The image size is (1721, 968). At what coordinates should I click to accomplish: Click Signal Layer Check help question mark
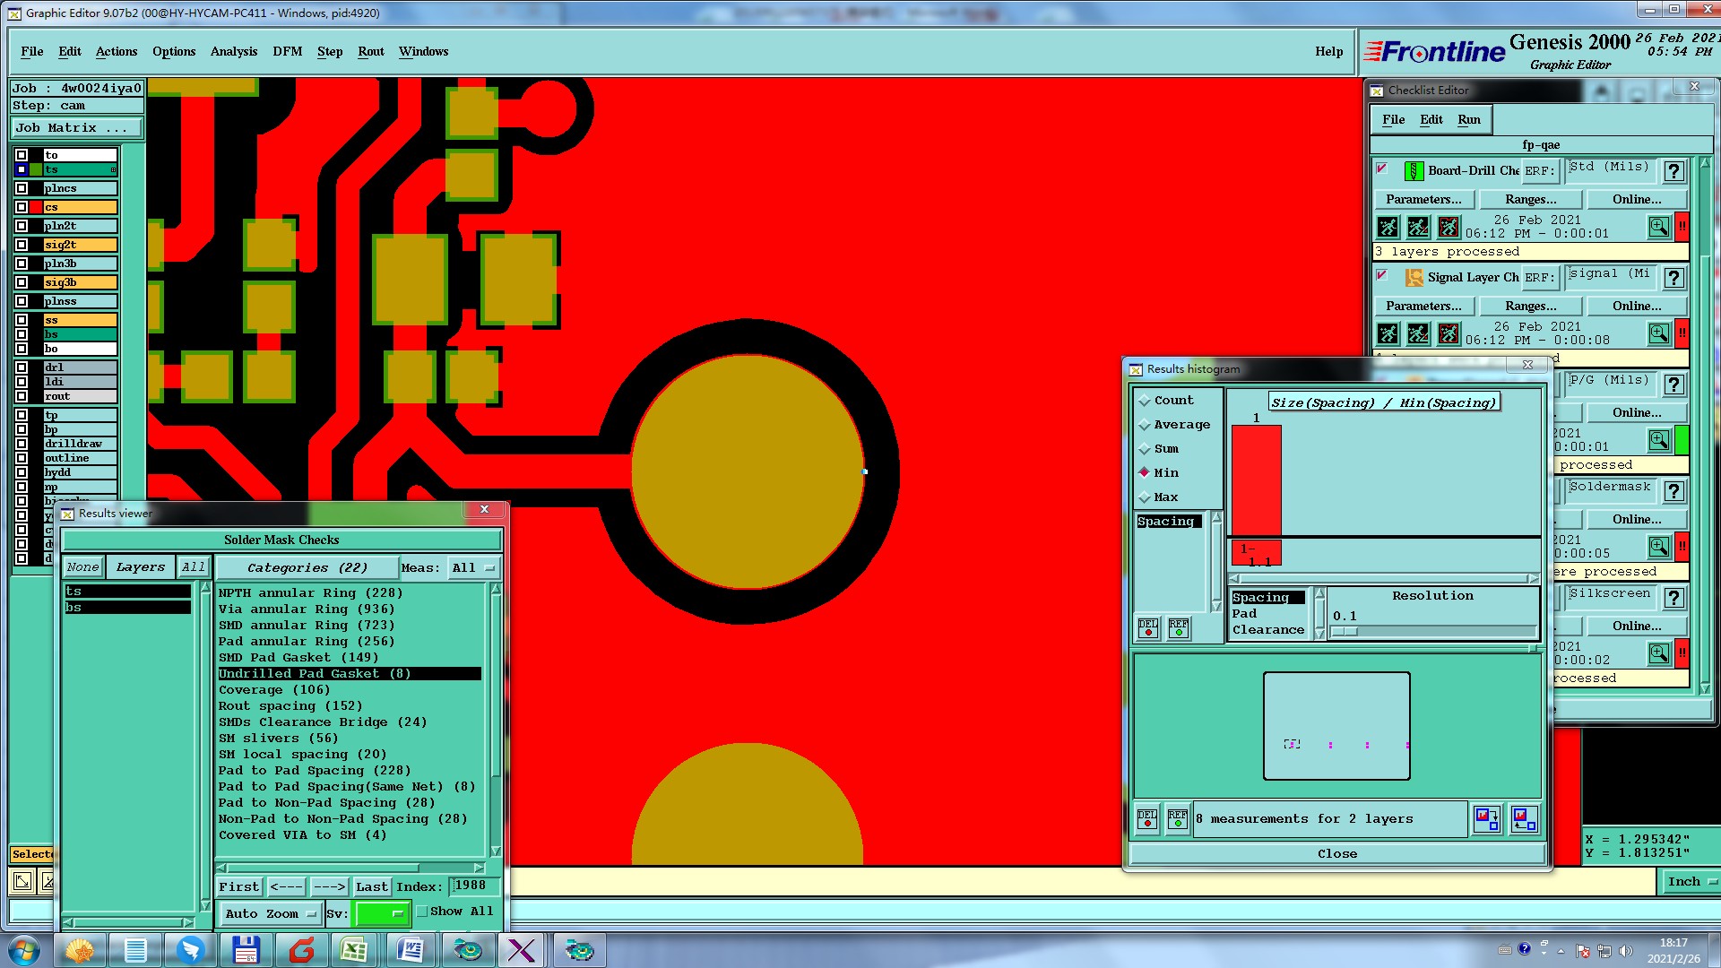pyautogui.click(x=1673, y=278)
